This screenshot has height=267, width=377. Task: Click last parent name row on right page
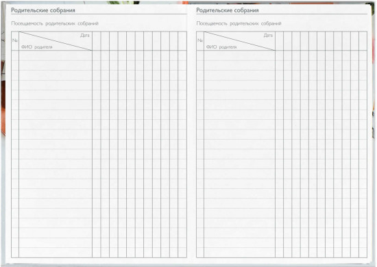pos(239,253)
